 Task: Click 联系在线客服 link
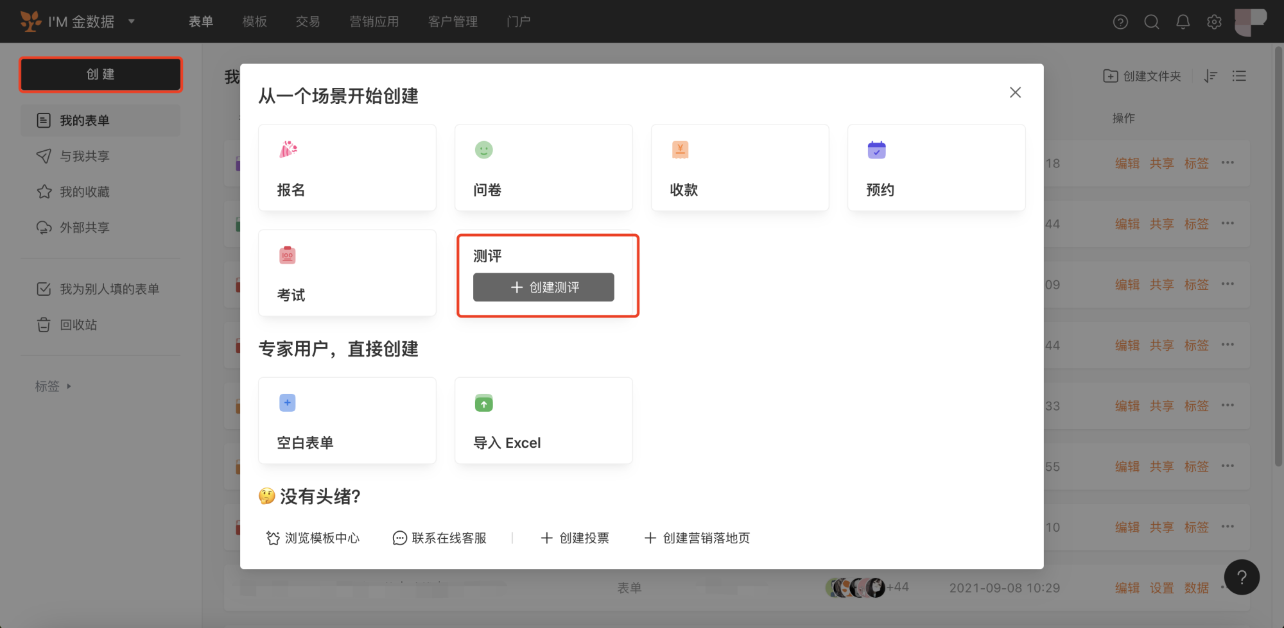click(440, 538)
